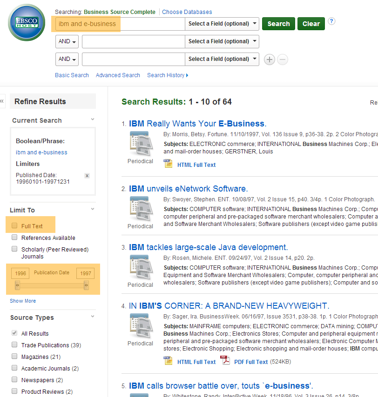The image size is (378, 397).
Task: Click the 1996 start year field
Action: coord(20,273)
